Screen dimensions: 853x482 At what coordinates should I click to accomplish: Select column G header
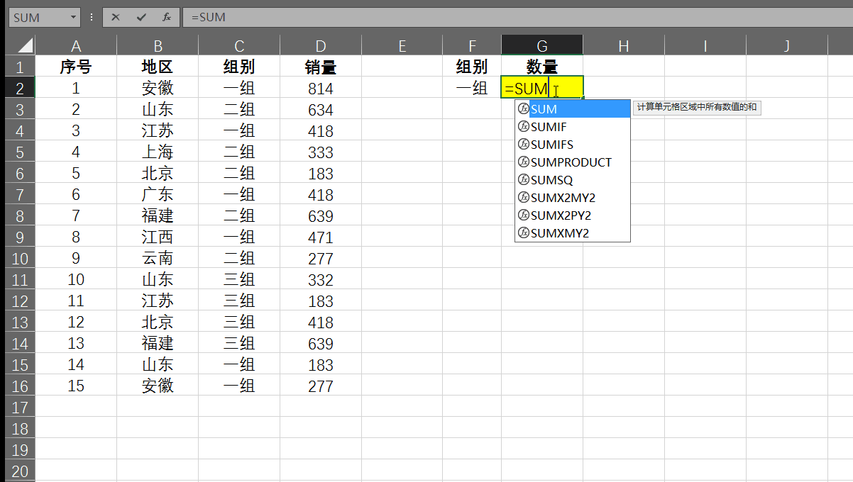coord(542,46)
